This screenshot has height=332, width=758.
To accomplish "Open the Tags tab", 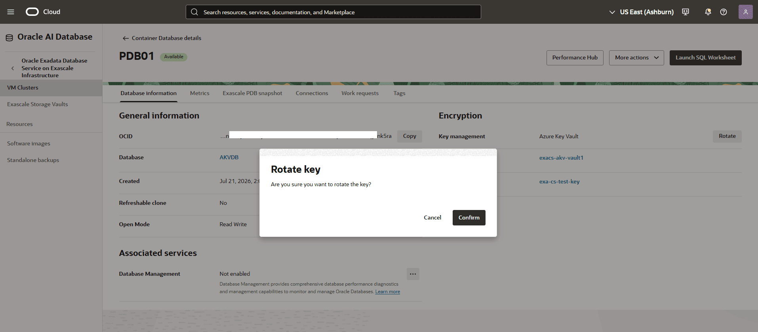I will (399, 93).
